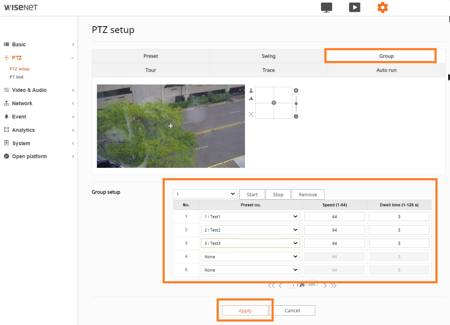The height and width of the screenshot is (325, 450).
Task: Open settings via the orange gear icon
Action: (x=382, y=7)
